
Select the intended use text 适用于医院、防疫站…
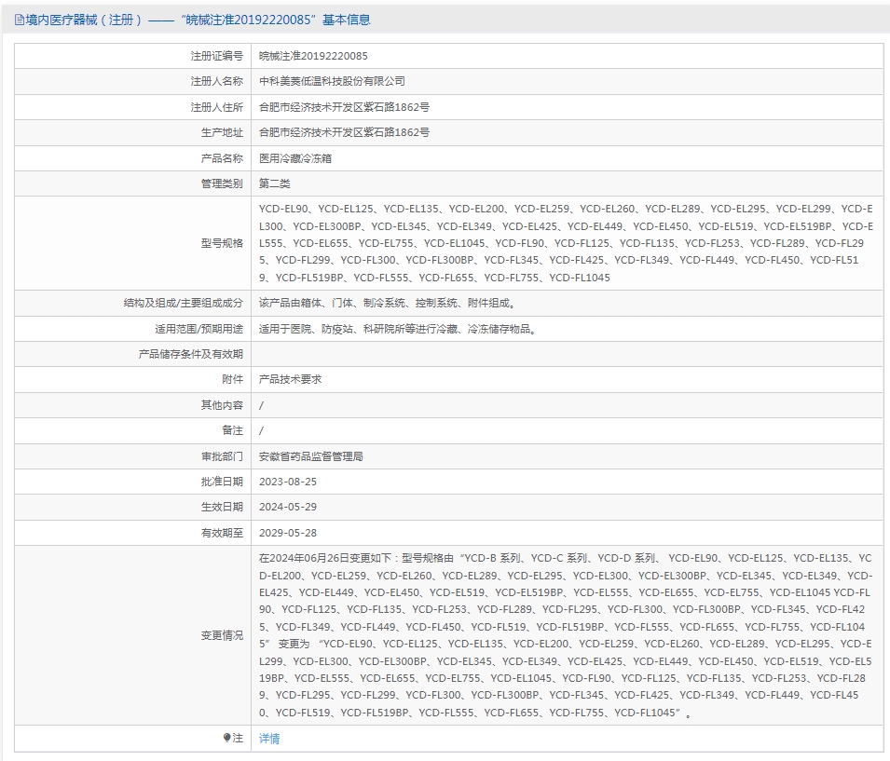click(398, 329)
